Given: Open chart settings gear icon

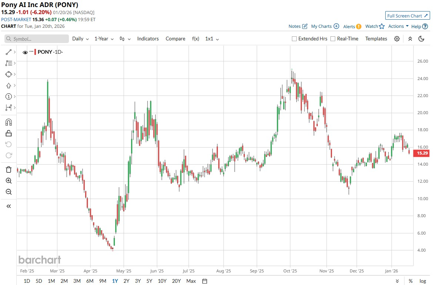Looking at the screenshot, I should [397, 39].
